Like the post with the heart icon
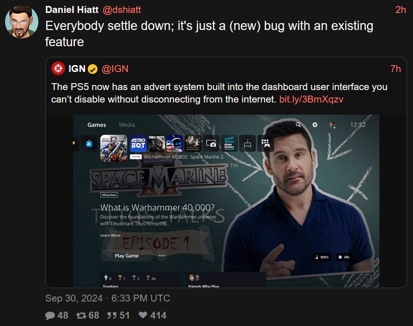The width and height of the screenshot is (413, 326). tap(143, 315)
